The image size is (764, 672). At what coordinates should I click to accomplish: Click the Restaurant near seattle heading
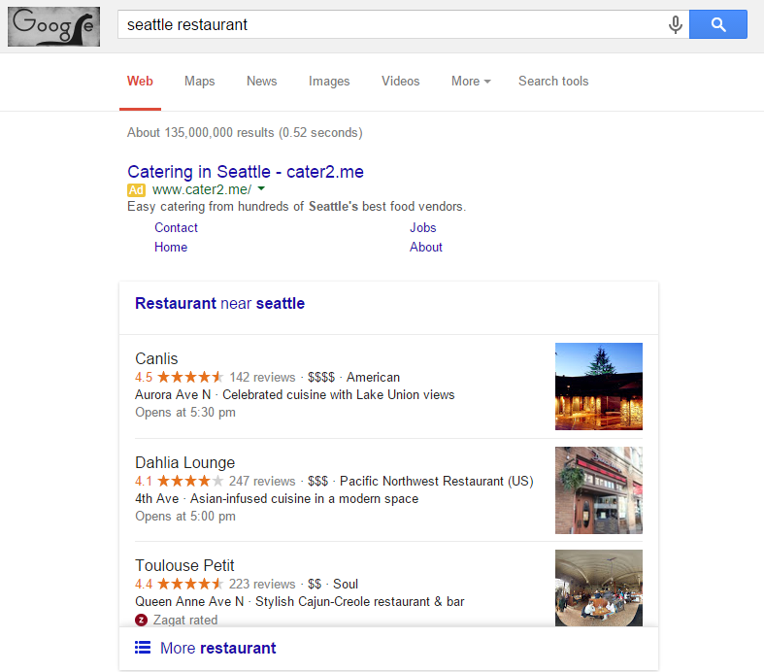(220, 303)
